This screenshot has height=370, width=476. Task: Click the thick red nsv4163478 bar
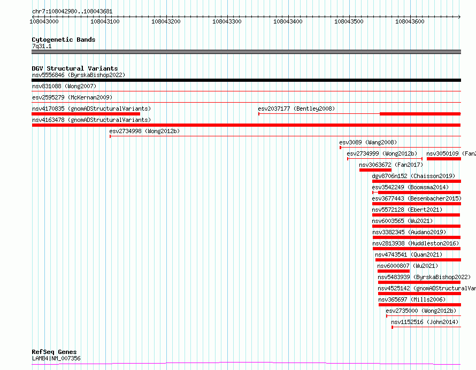tap(246, 125)
